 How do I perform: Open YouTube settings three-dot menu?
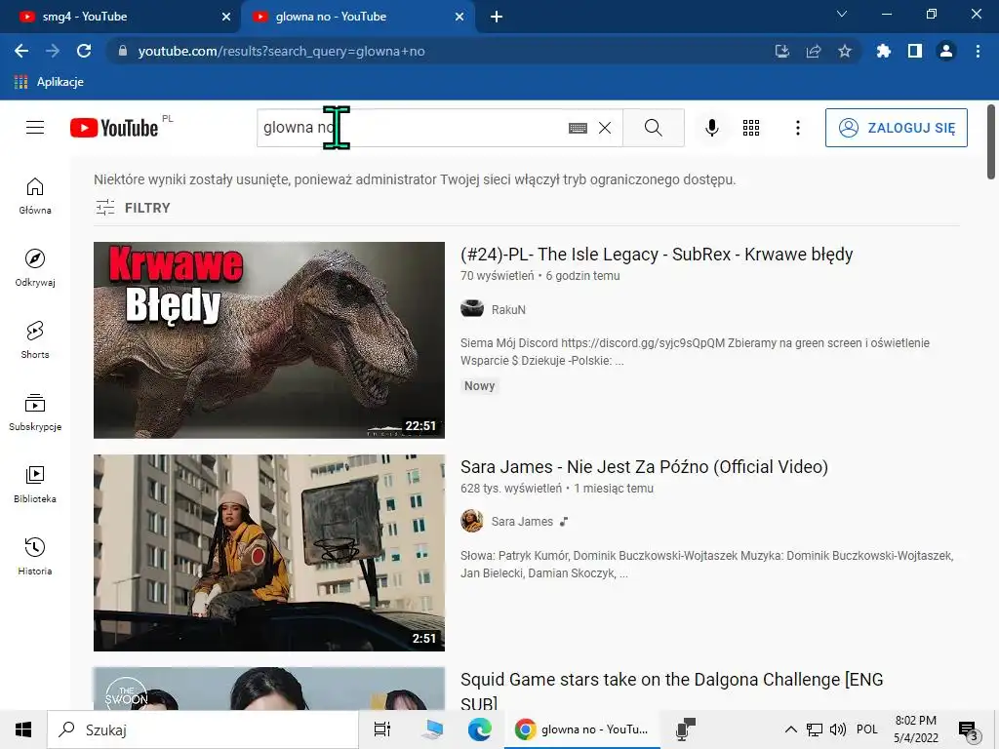798,128
